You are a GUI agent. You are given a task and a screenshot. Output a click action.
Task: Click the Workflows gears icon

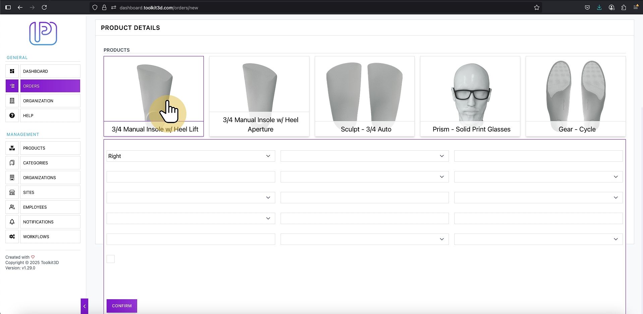12,237
